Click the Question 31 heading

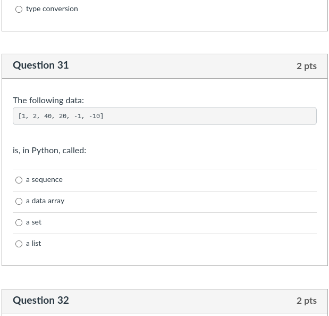[x=41, y=65]
